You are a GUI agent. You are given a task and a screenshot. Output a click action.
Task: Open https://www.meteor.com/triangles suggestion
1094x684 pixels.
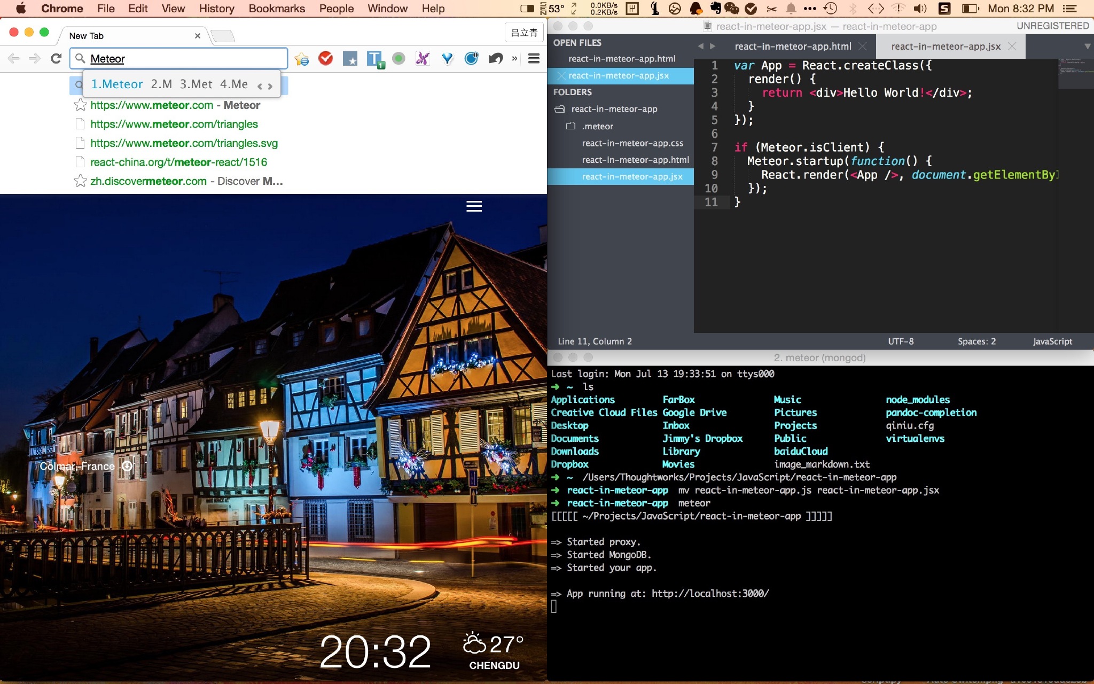[174, 124]
